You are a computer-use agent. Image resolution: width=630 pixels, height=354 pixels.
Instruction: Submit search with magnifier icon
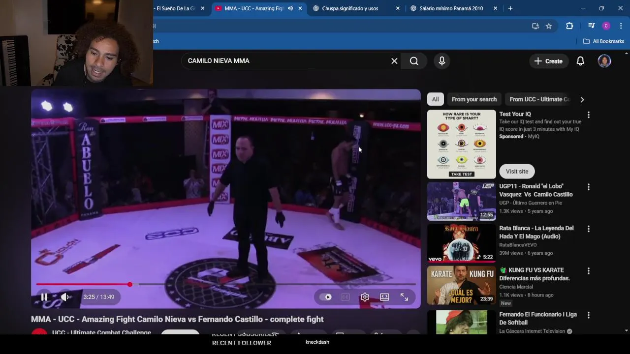(414, 61)
